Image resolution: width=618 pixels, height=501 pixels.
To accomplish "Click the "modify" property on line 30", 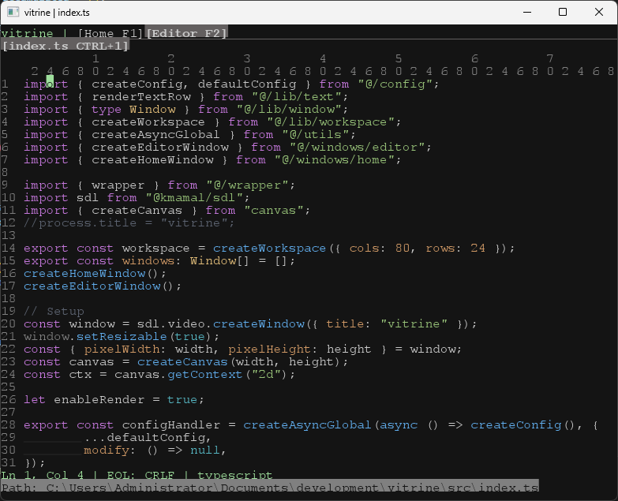I will [107, 451].
